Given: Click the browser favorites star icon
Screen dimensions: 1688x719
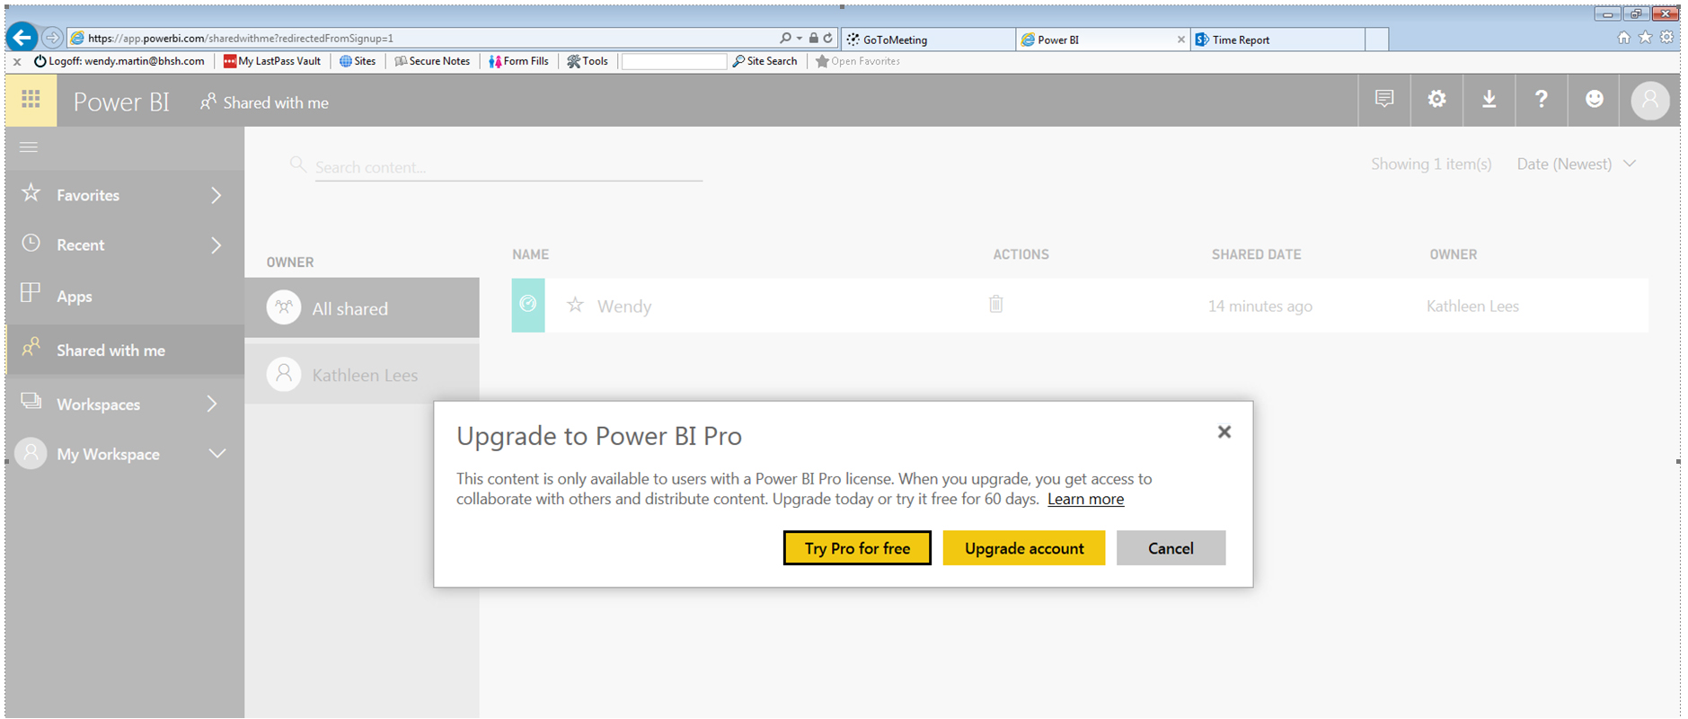Looking at the screenshot, I should pyautogui.click(x=1646, y=38).
